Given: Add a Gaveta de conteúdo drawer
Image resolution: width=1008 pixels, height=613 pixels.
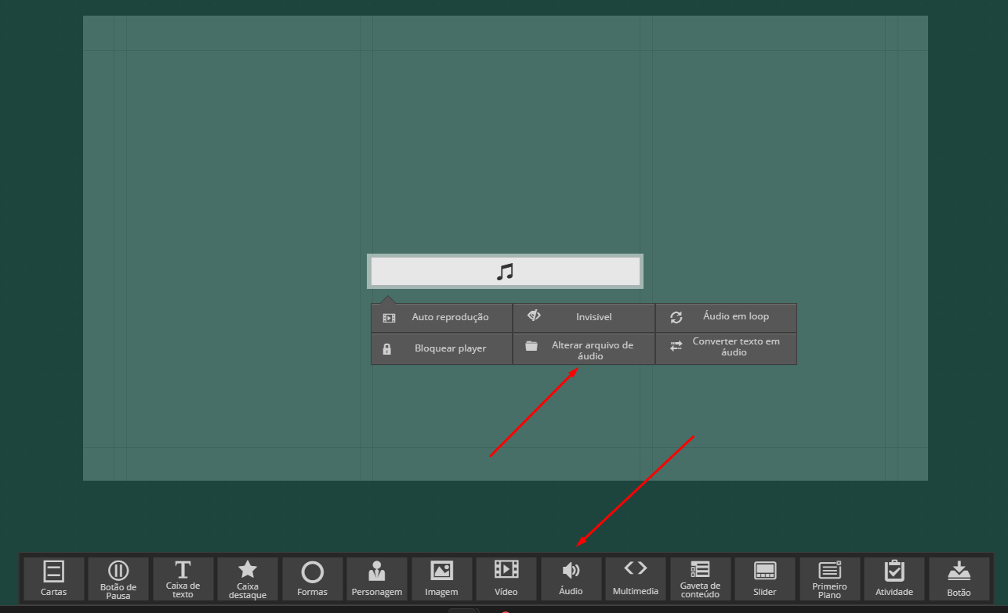Looking at the screenshot, I should 700,579.
